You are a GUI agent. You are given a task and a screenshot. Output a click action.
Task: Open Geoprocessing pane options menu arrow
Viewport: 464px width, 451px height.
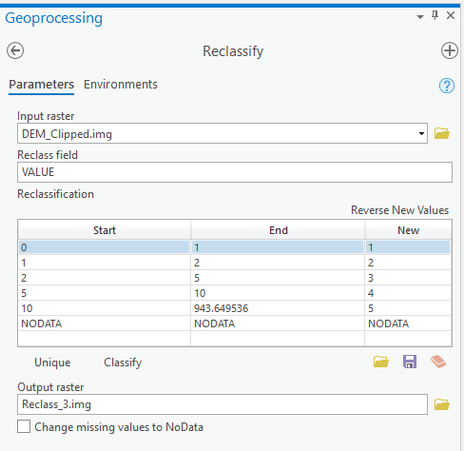tap(420, 16)
